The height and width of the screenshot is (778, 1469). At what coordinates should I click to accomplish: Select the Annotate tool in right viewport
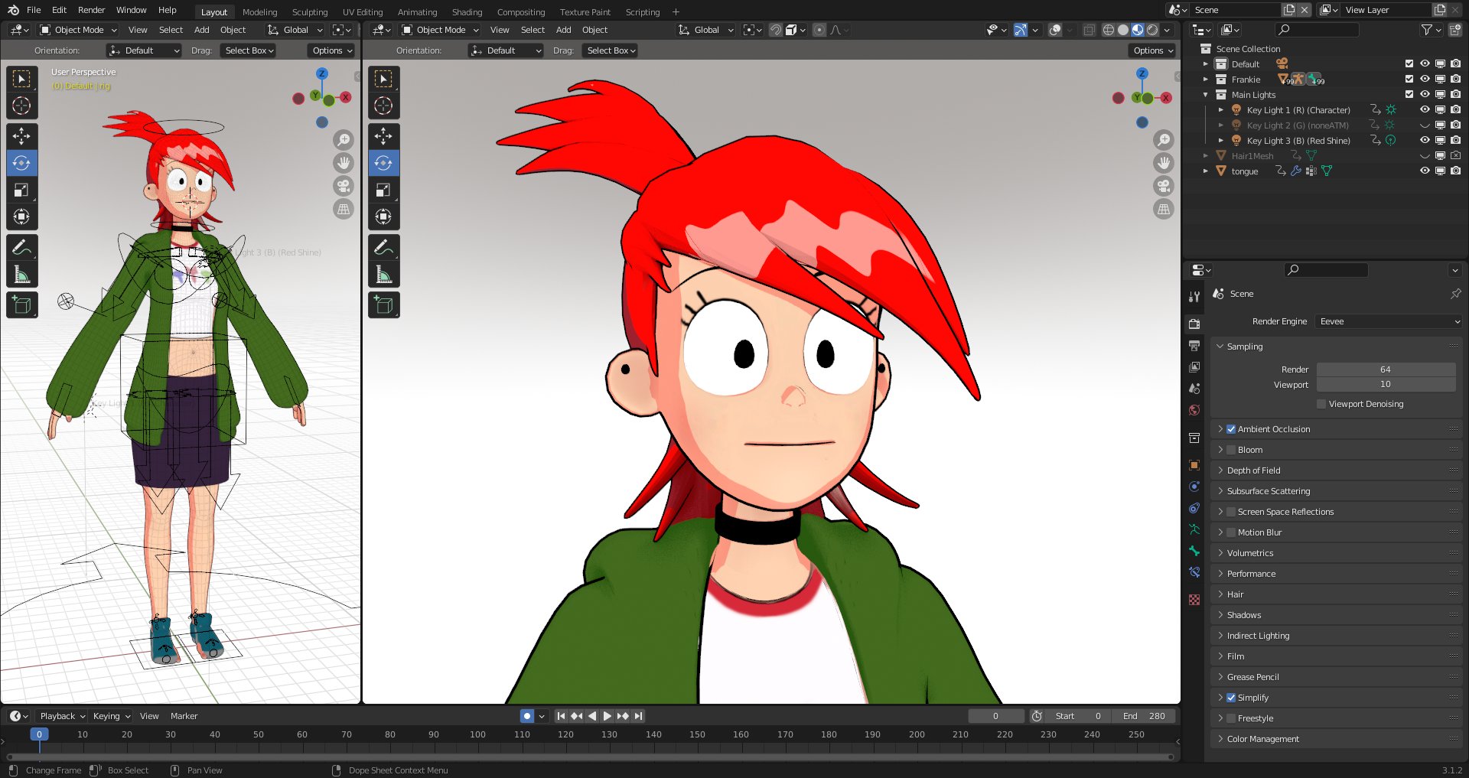click(383, 247)
